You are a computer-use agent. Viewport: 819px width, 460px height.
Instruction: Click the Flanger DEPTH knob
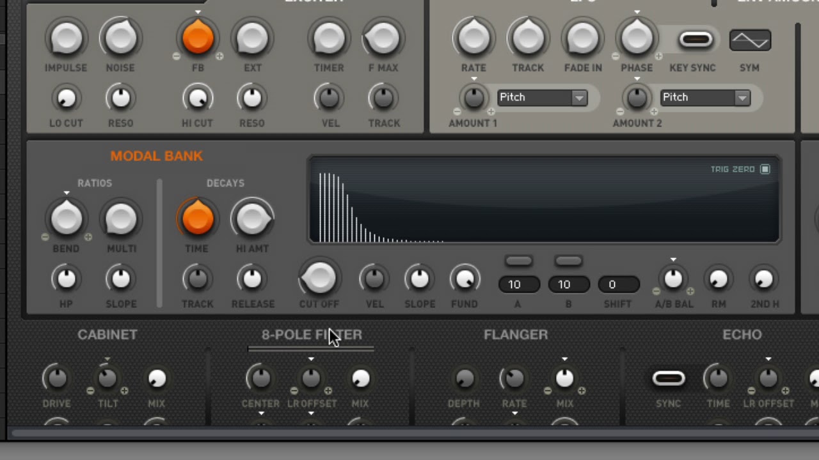click(465, 378)
